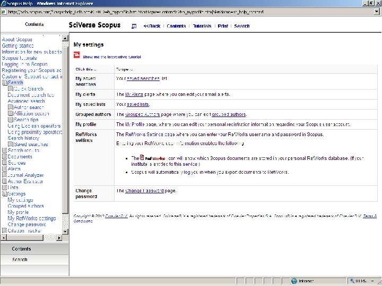Select About Scopus in contents tree
382x286 pixels.
17,39
